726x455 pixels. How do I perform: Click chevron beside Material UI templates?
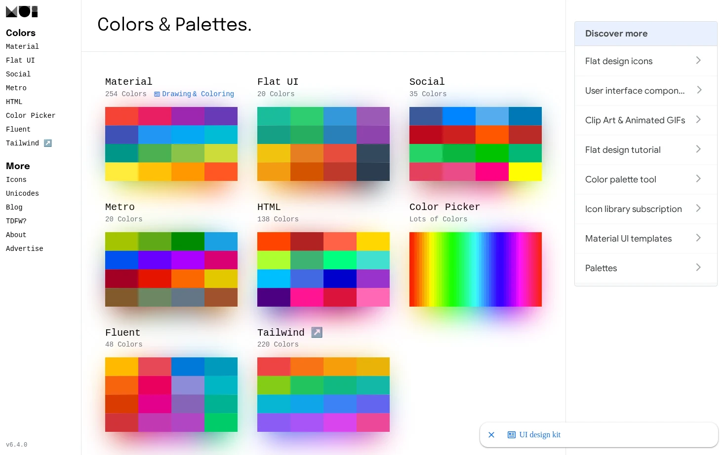click(698, 238)
